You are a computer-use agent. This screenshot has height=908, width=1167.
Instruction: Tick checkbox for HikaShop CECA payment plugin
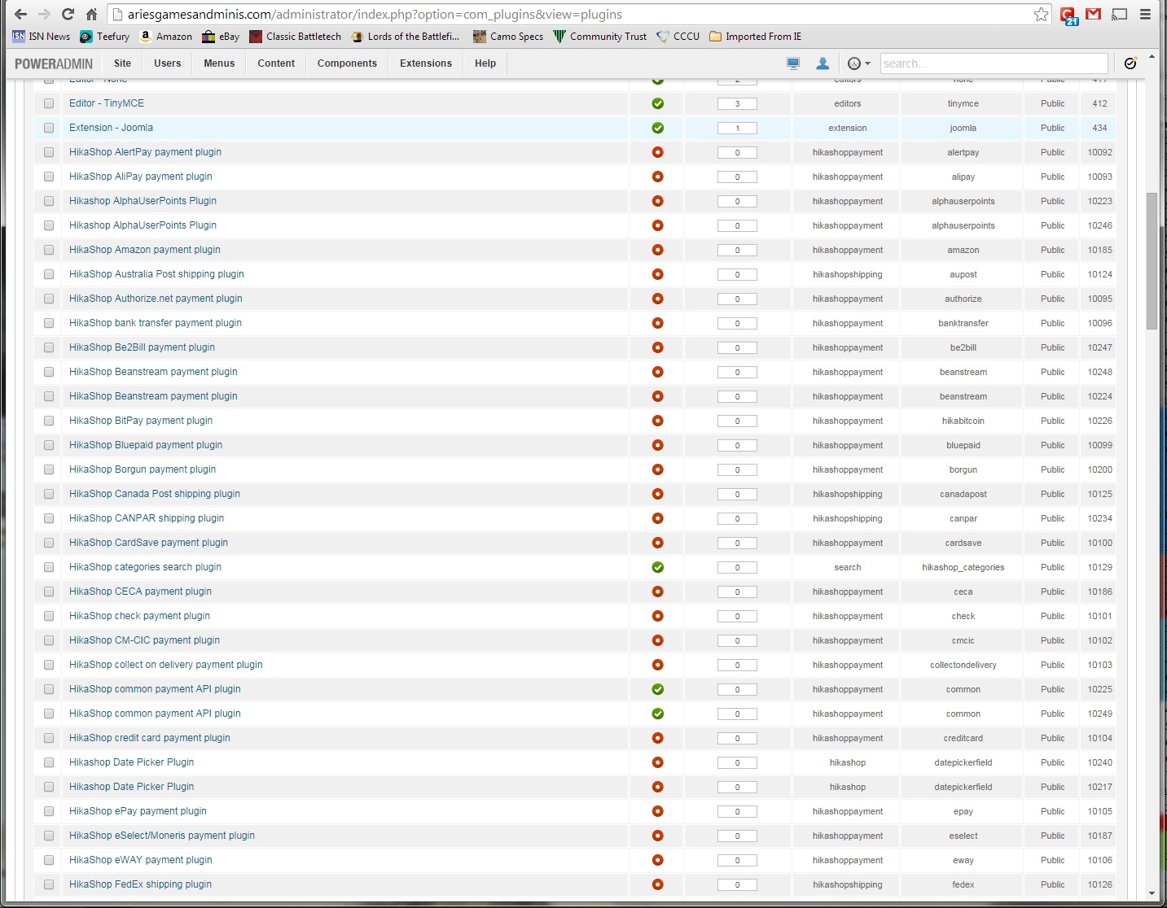49,592
